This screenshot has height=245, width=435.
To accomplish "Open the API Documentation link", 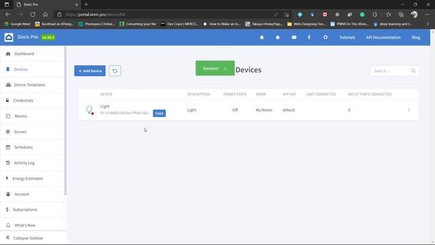I will (383, 37).
